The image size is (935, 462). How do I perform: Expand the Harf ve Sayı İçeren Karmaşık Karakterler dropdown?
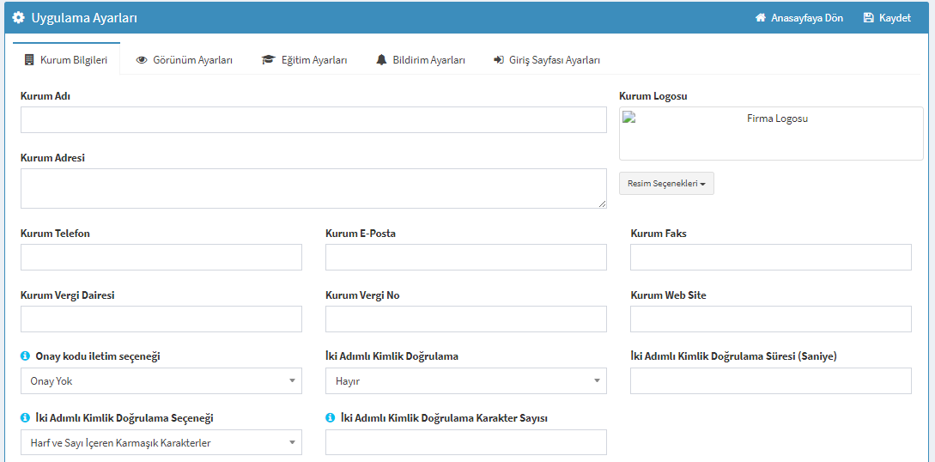coord(161,443)
